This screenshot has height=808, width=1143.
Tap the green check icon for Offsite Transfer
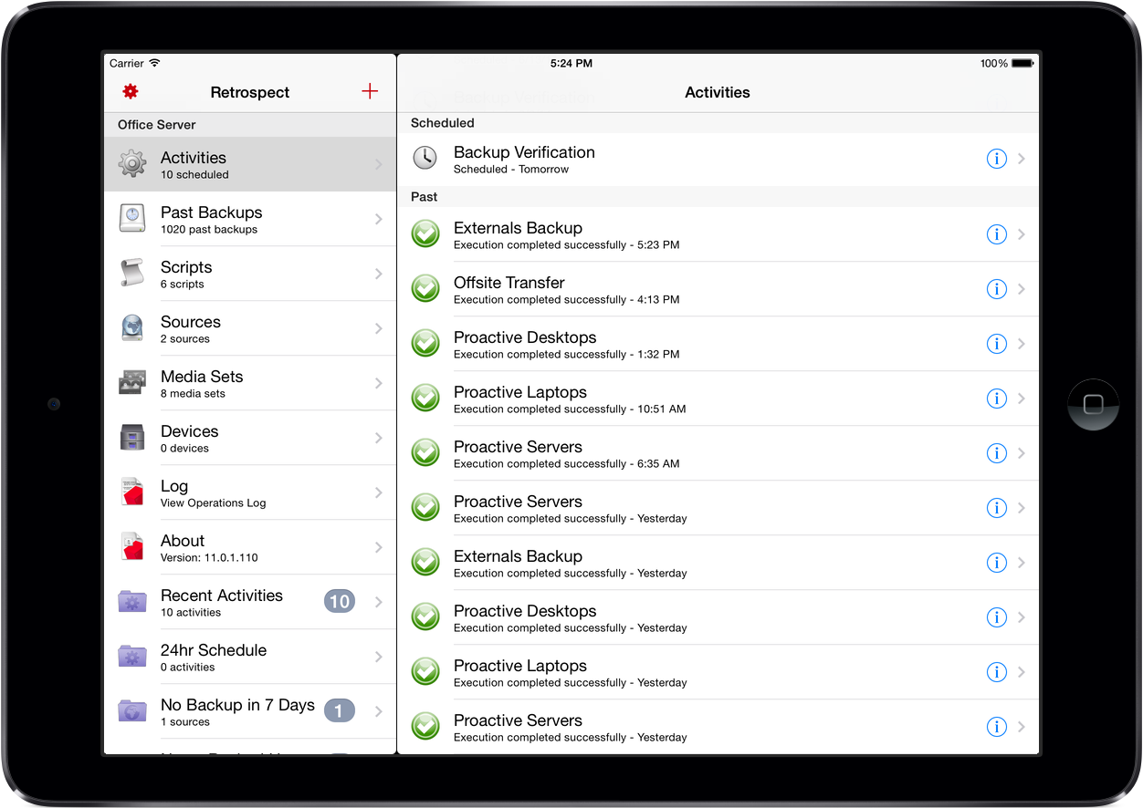click(425, 289)
